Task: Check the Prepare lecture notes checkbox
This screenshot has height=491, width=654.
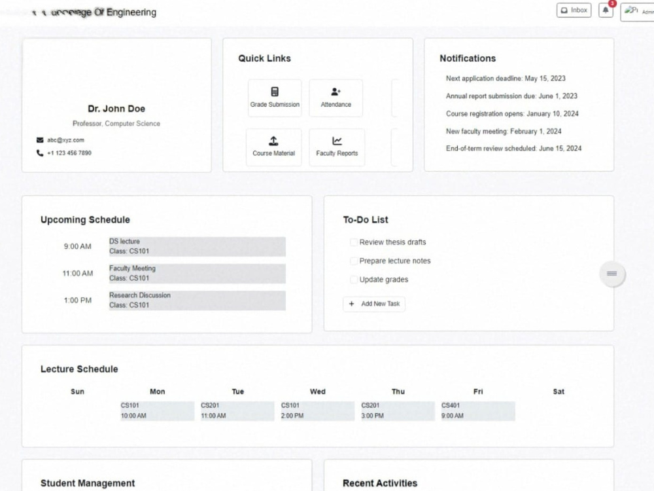Action: point(354,261)
